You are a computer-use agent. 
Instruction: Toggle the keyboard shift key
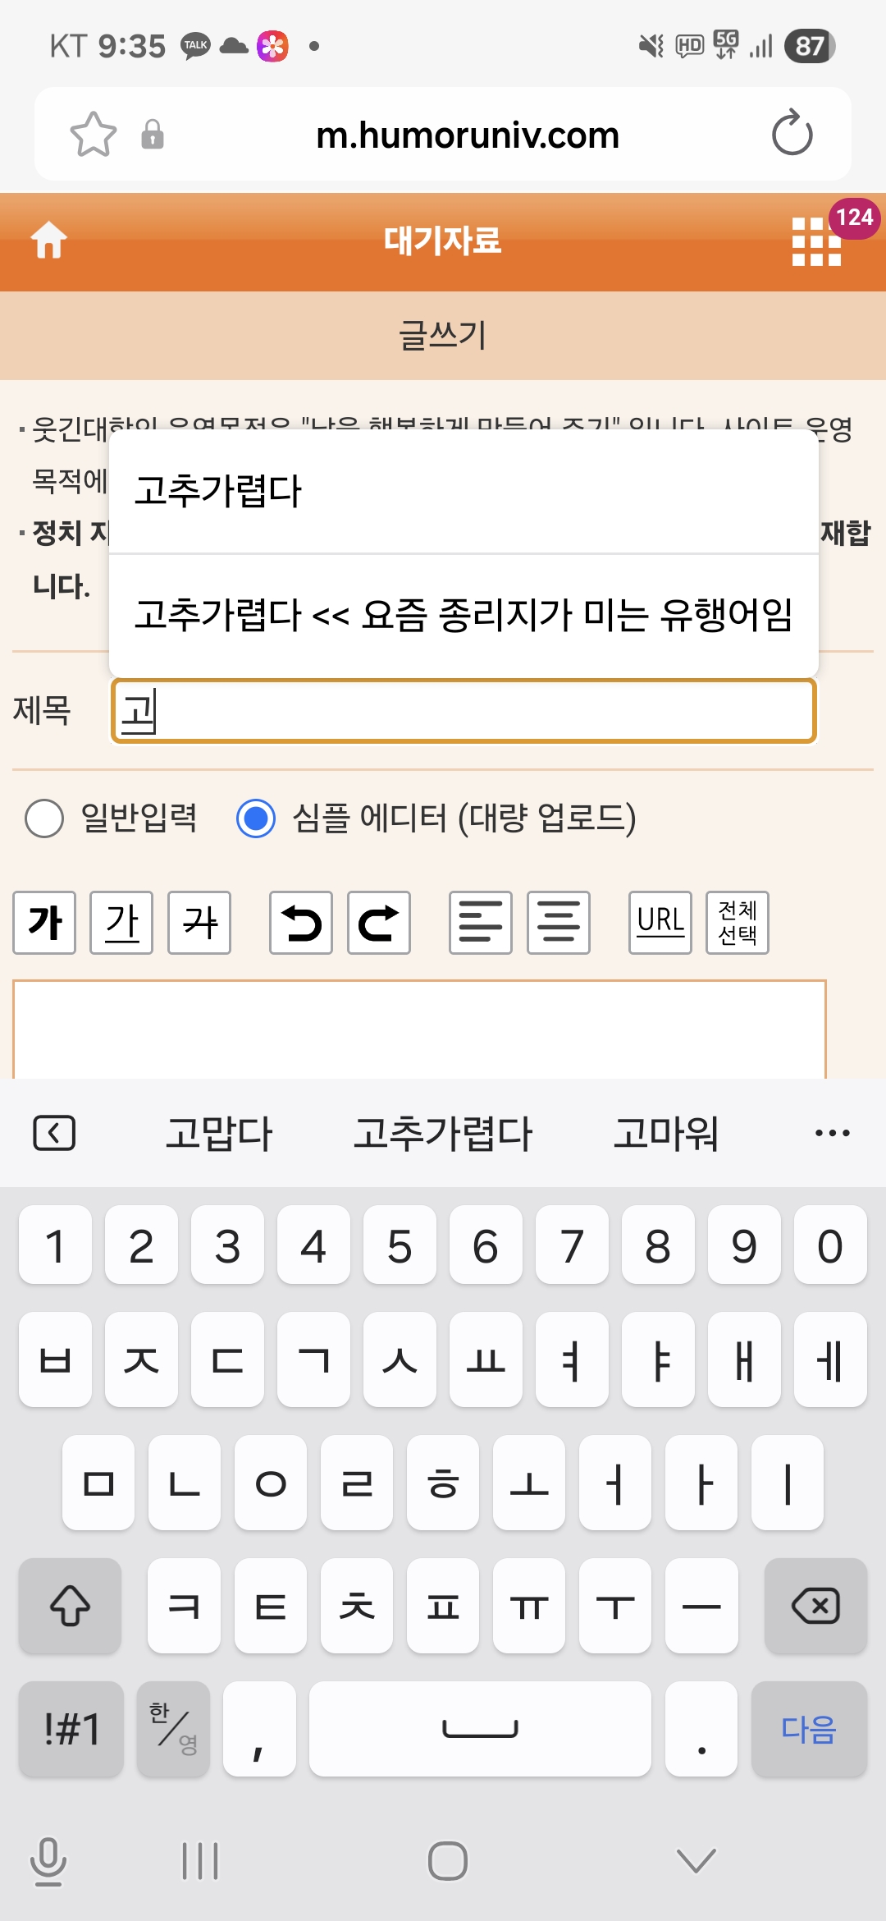[71, 1606]
